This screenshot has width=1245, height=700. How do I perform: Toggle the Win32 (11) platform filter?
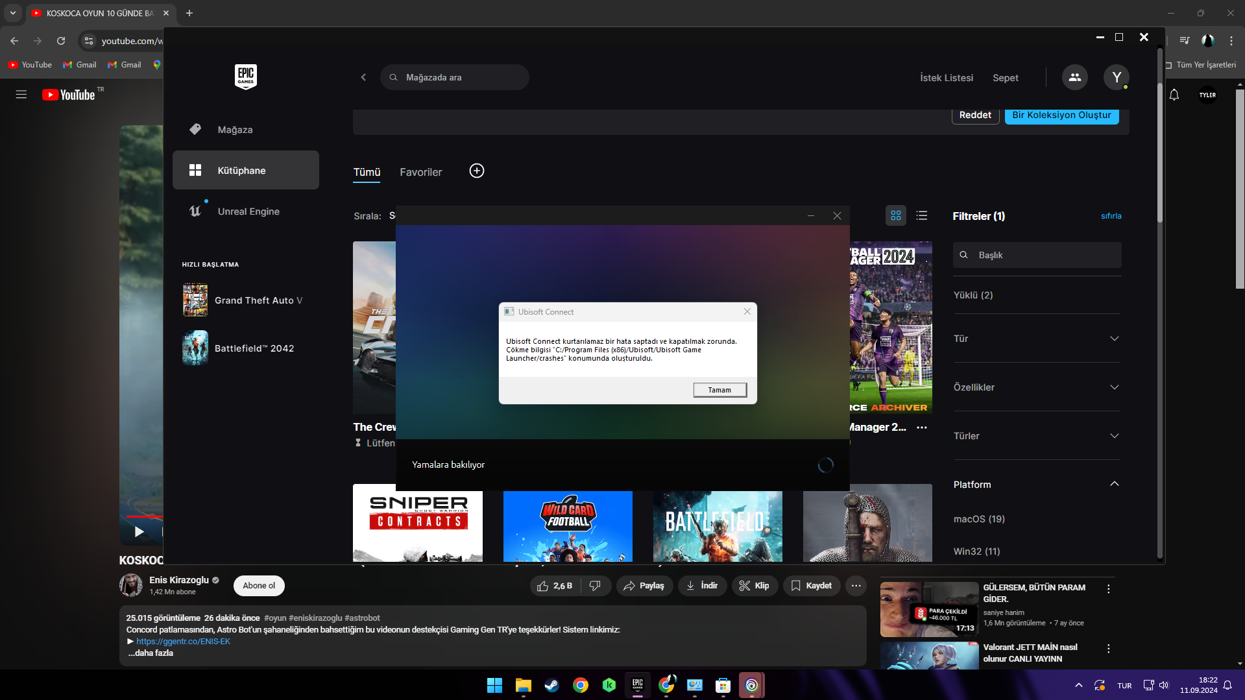[976, 551]
